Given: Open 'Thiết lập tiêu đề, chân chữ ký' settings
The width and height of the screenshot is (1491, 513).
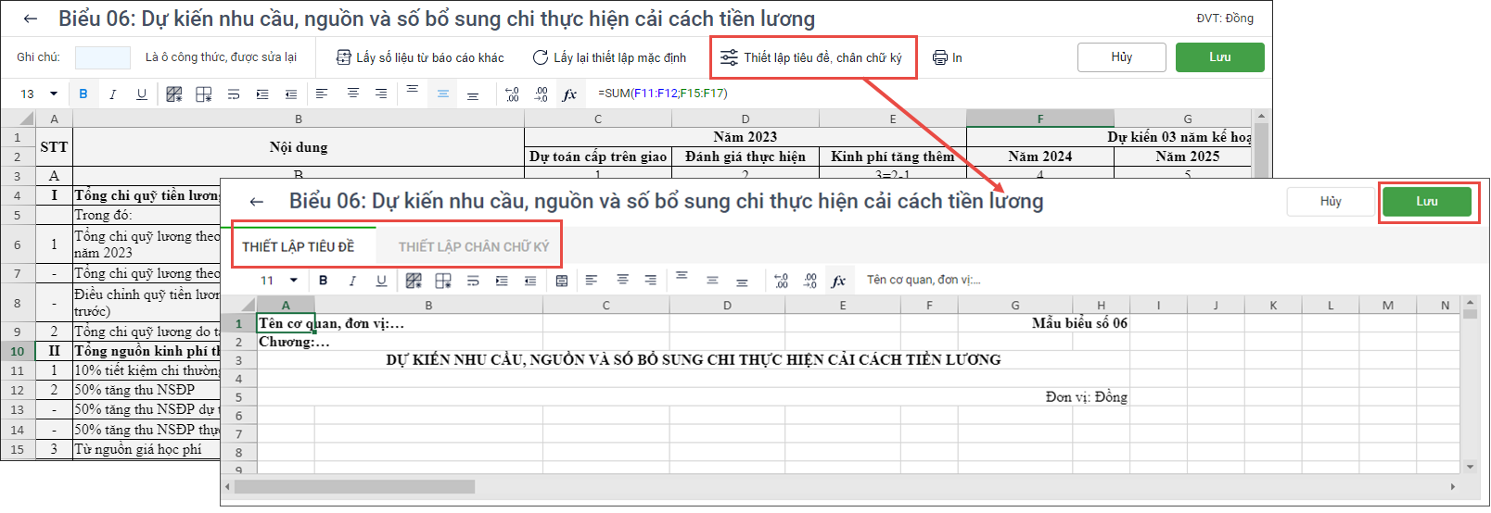Looking at the screenshot, I should tap(812, 57).
